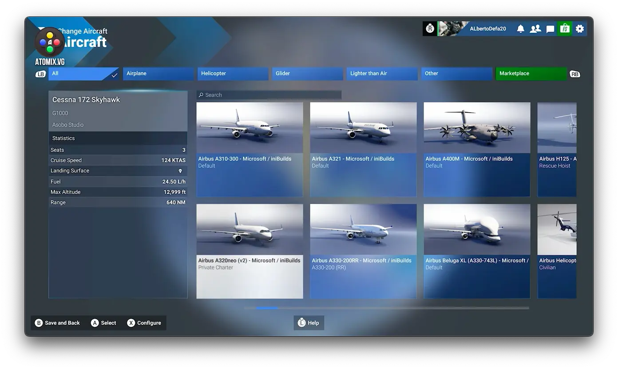
Task: Open the Marketplace tab
Action: click(x=531, y=74)
